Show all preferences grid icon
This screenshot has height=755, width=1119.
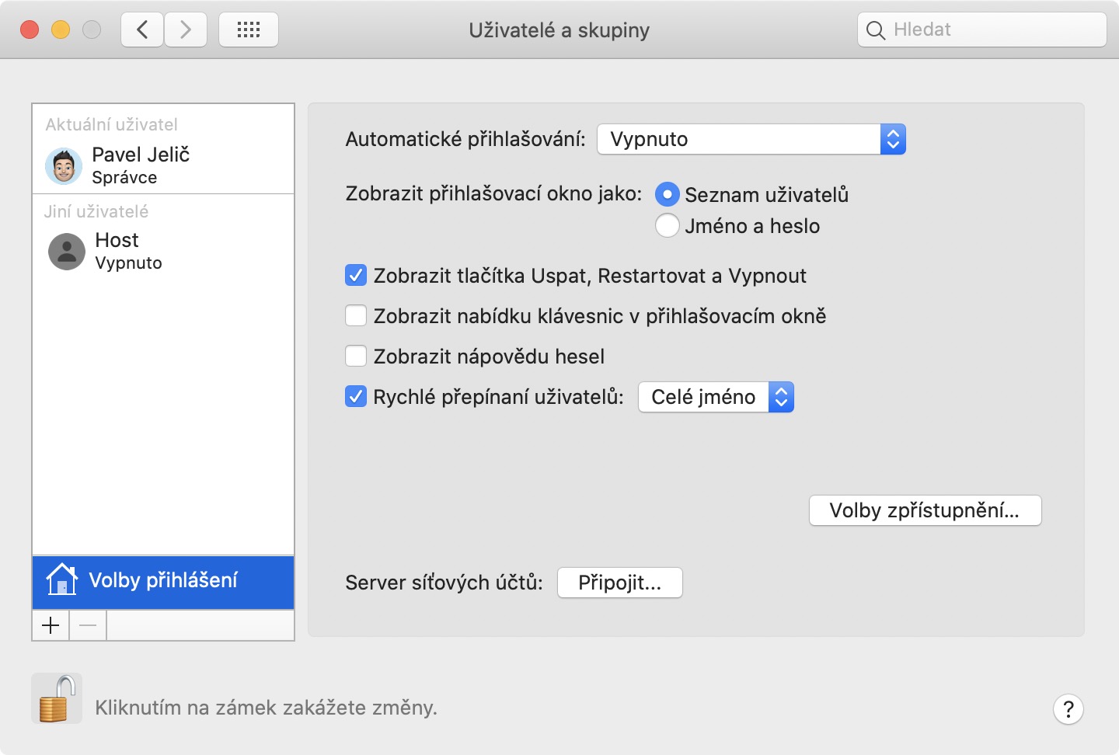click(249, 30)
